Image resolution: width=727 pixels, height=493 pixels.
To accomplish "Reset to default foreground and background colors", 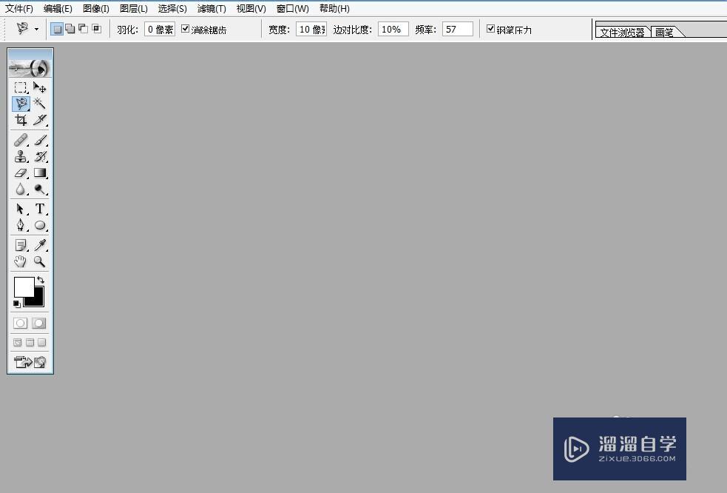I will [x=17, y=304].
